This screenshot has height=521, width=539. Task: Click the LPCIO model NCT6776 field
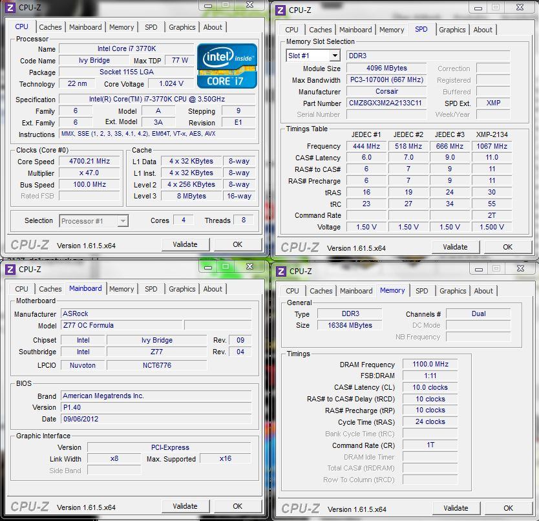point(157,365)
